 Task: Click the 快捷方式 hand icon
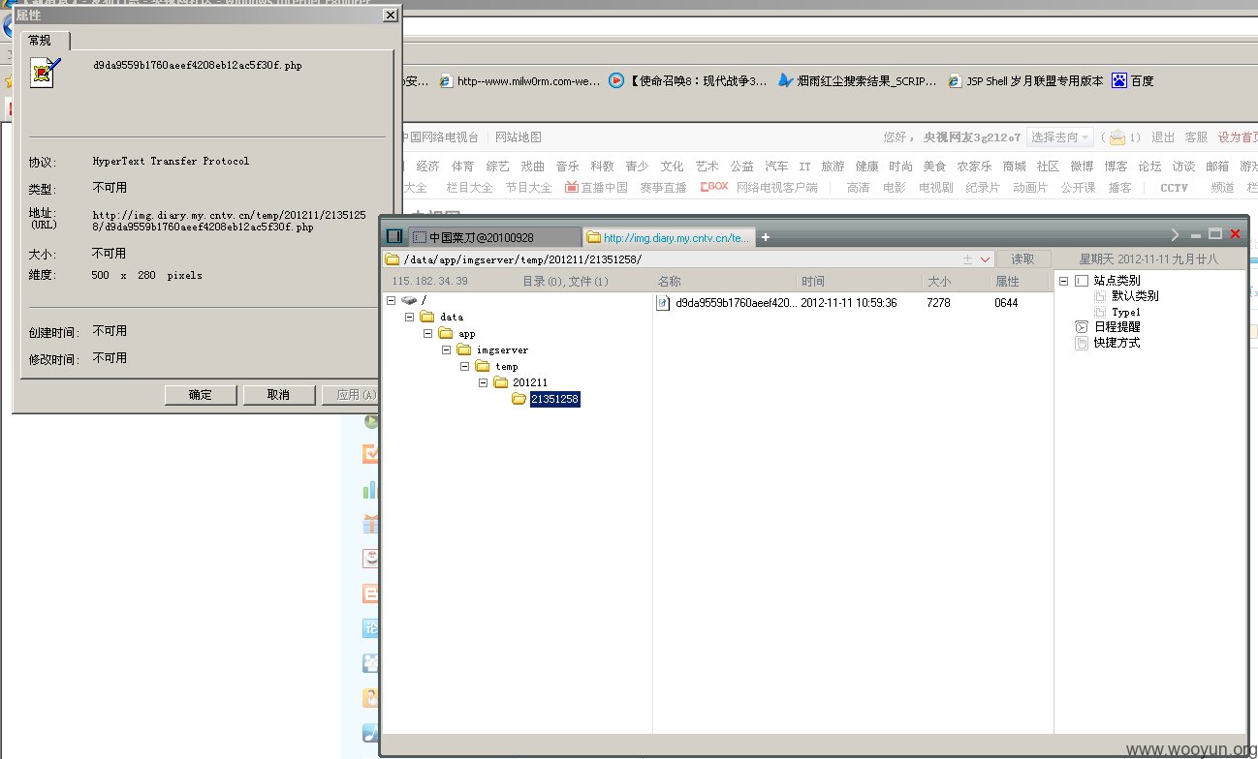(x=1082, y=343)
